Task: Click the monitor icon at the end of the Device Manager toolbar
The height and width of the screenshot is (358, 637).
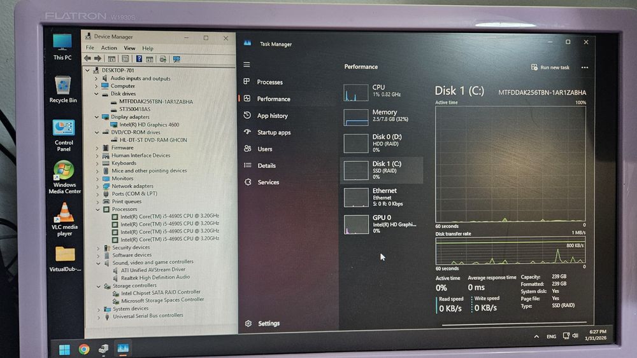Action: (176, 59)
